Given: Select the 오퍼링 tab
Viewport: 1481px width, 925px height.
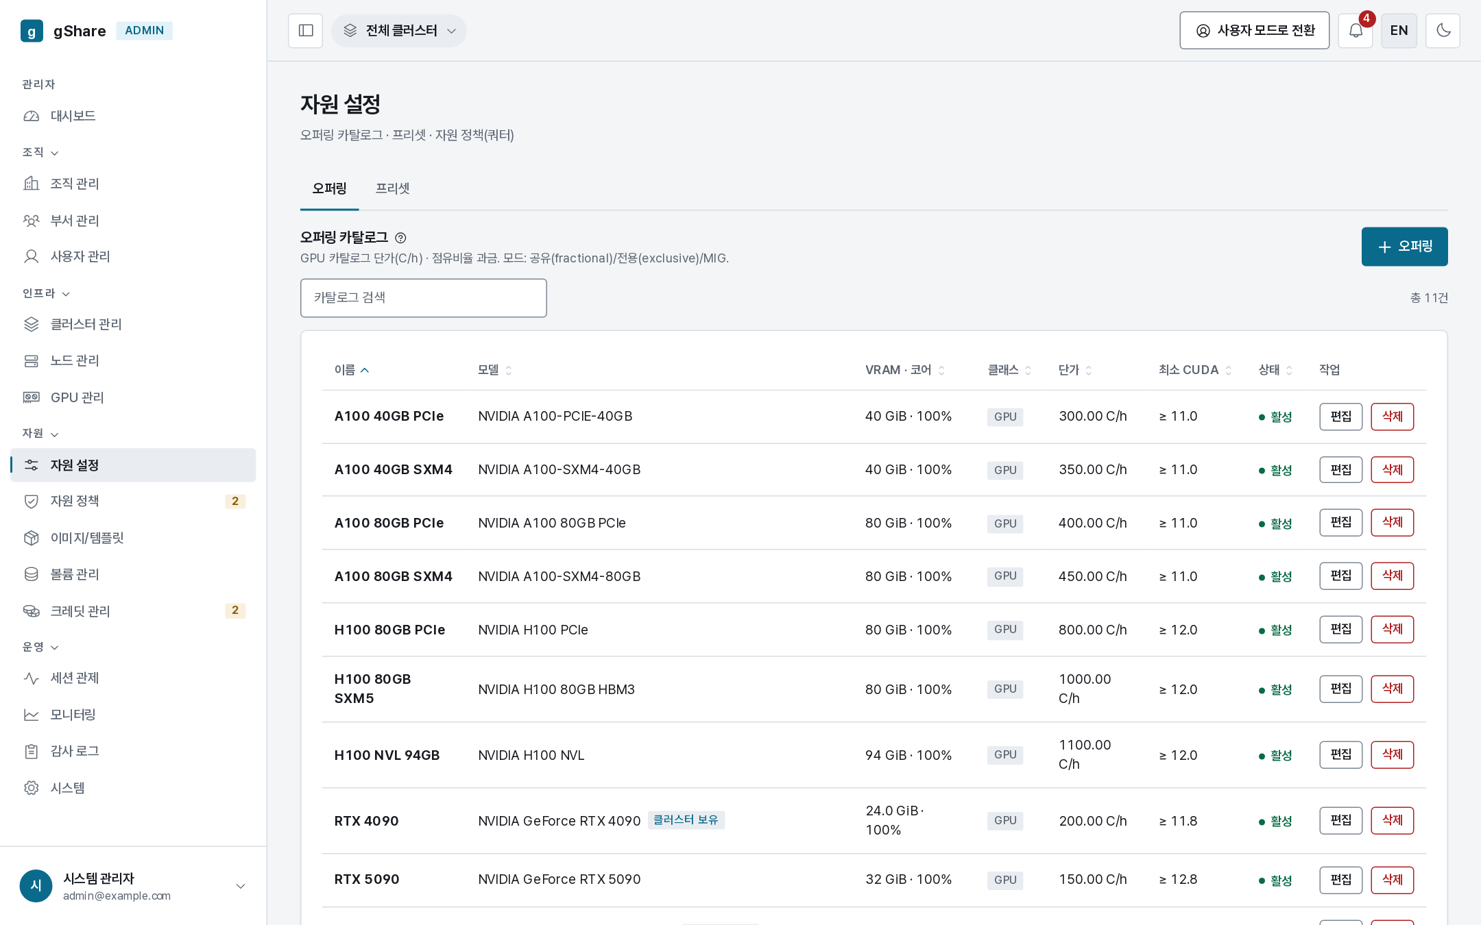Looking at the screenshot, I should click(x=330, y=188).
